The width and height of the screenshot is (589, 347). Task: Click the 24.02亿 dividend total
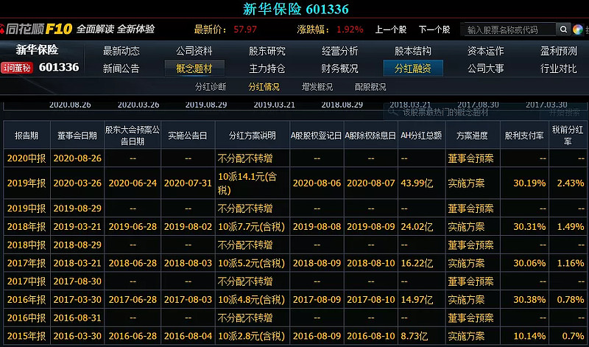click(x=417, y=227)
